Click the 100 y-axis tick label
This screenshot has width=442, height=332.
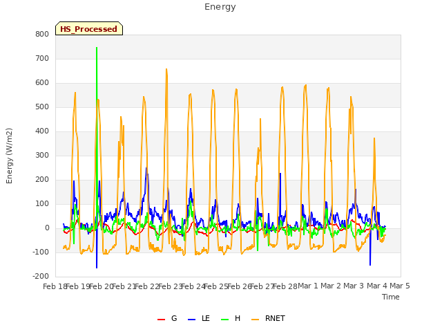[x=42, y=203]
